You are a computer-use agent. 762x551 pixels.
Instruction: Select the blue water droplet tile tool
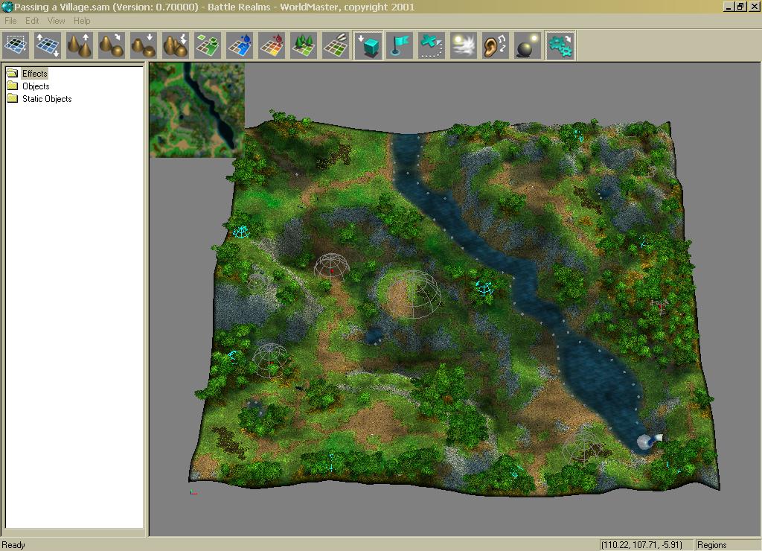click(240, 45)
